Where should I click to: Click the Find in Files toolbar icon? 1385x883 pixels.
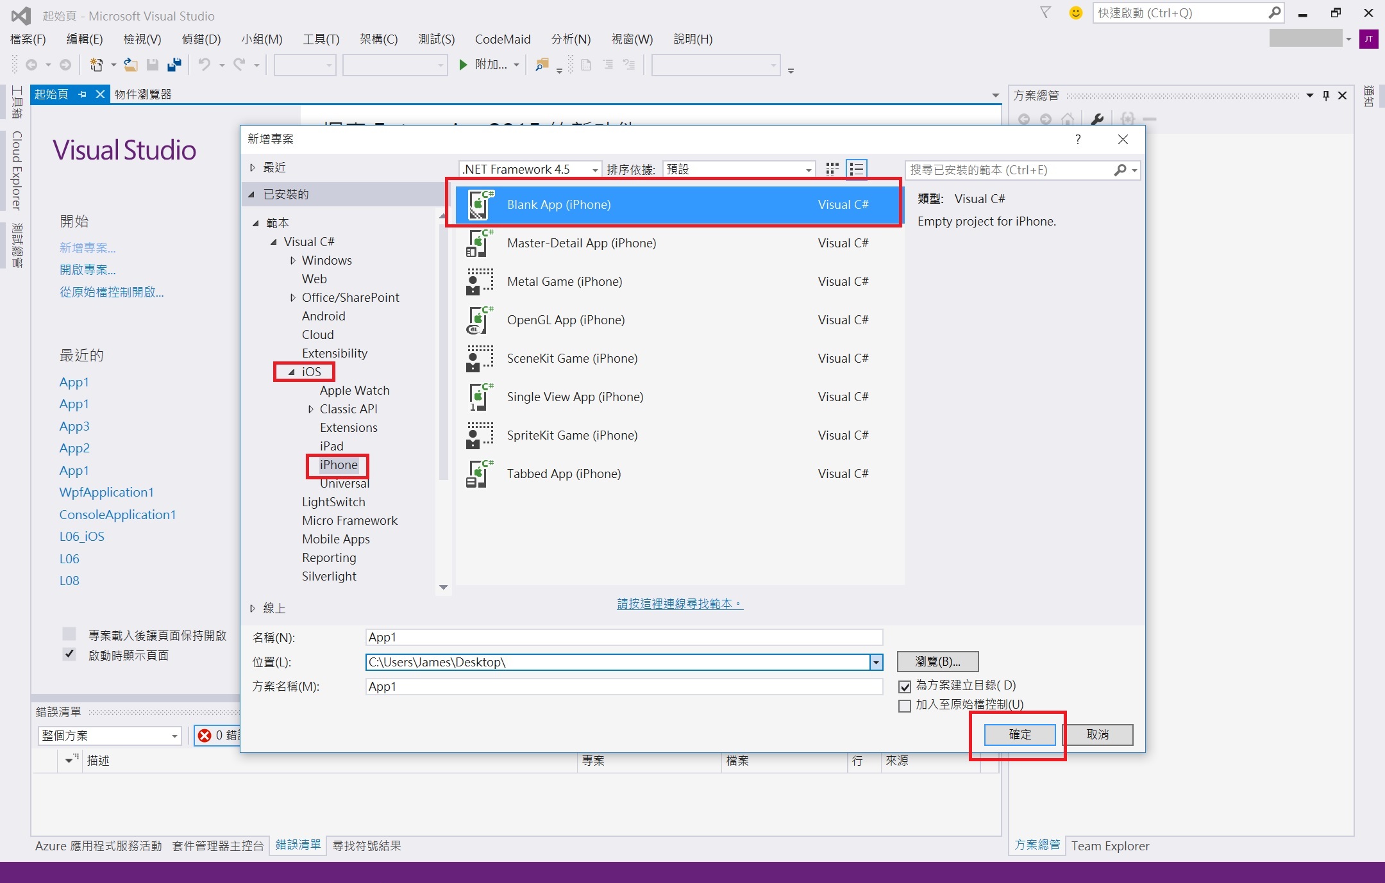click(x=542, y=64)
